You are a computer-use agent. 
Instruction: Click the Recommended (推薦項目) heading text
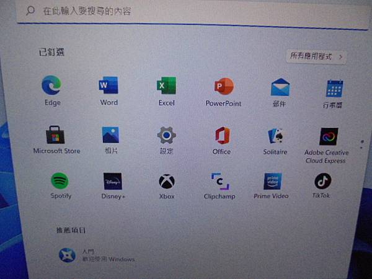coord(71,230)
